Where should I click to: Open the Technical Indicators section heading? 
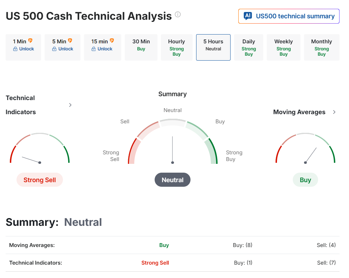click(x=20, y=105)
